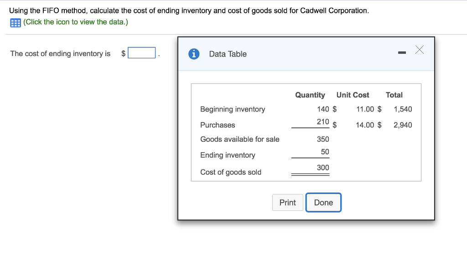Click the X icon on the Data Table popup

(419, 50)
